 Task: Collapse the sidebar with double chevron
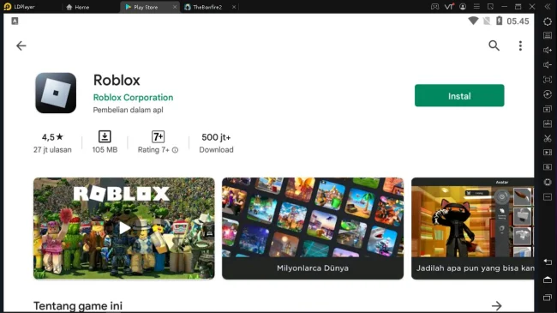click(548, 7)
